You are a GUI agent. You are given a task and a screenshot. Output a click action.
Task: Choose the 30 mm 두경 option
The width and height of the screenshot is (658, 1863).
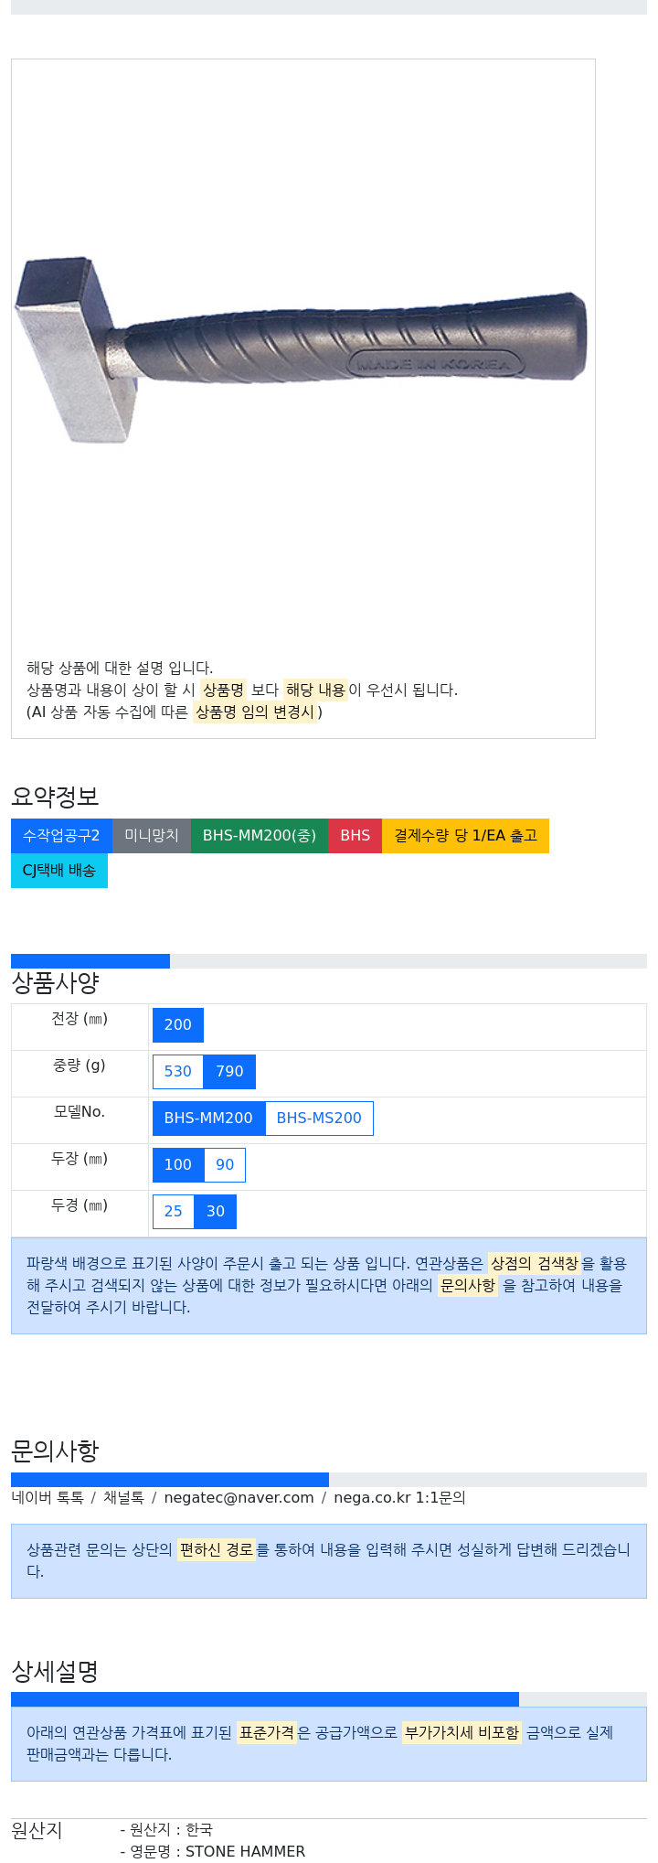[x=216, y=1212]
